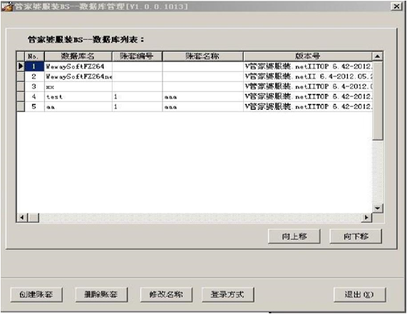Click the No. column header
Screen dimensions: 407x314
pyautogui.click(x=34, y=56)
